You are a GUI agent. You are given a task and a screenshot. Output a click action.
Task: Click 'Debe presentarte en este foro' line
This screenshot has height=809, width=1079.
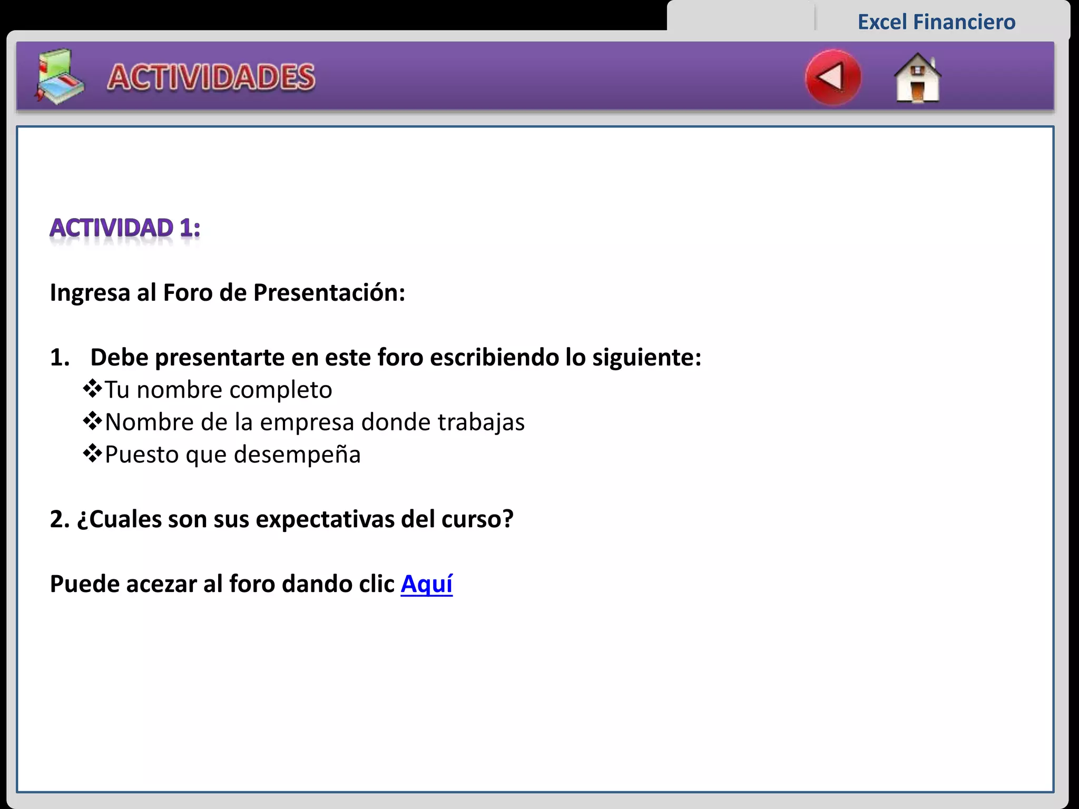coord(396,357)
